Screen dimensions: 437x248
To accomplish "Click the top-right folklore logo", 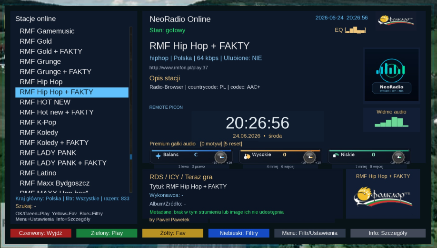I will (396, 20).
